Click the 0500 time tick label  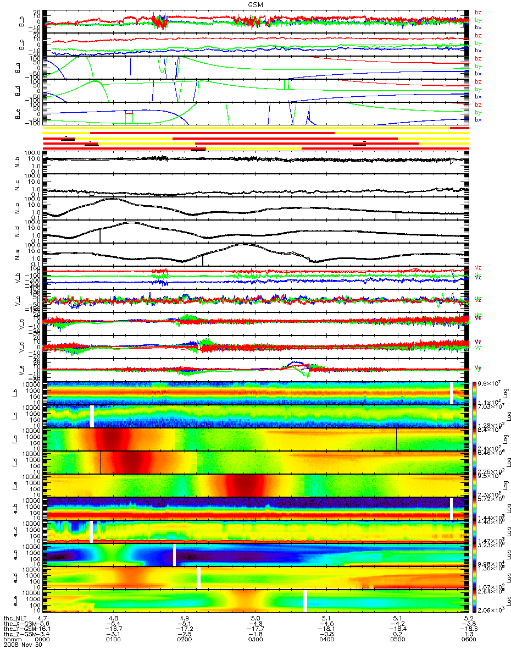tap(397, 640)
